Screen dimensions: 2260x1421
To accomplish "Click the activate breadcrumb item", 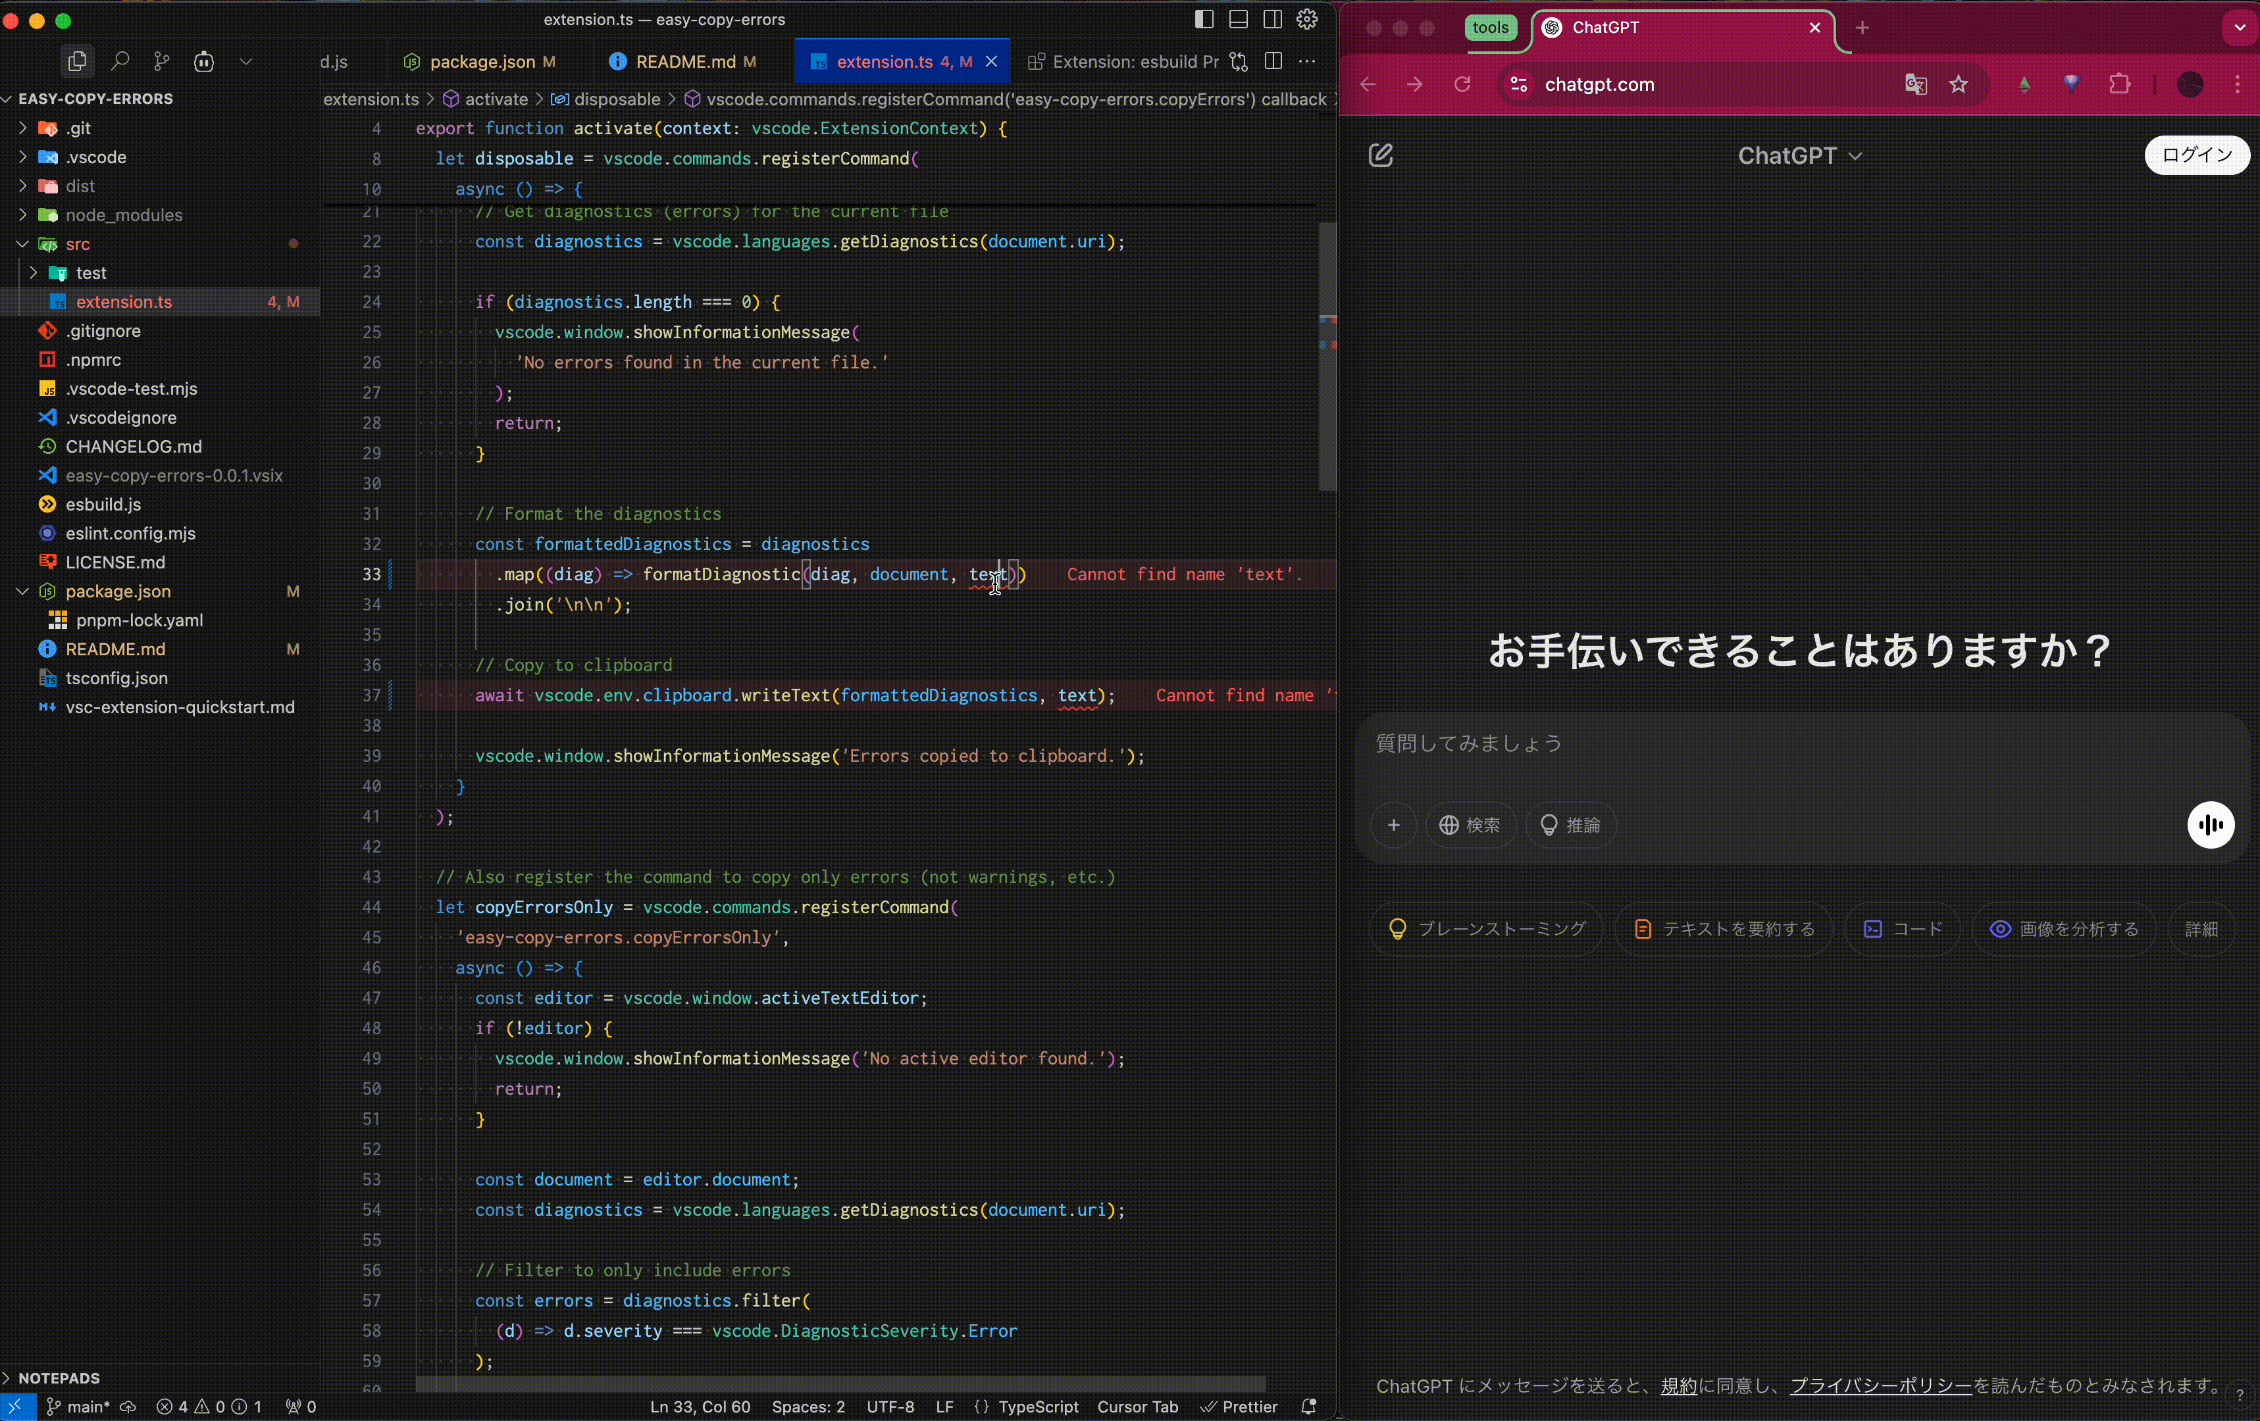I will [486, 99].
